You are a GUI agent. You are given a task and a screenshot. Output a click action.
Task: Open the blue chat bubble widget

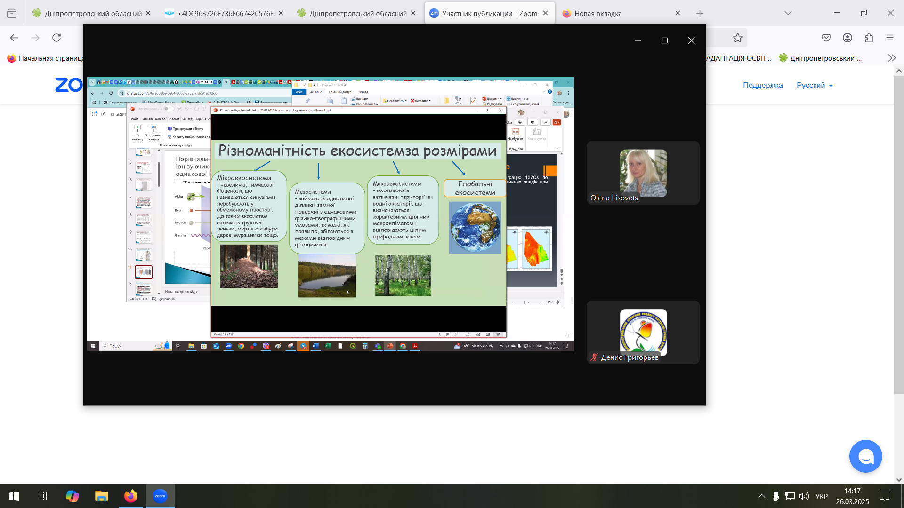click(x=865, y=456)
